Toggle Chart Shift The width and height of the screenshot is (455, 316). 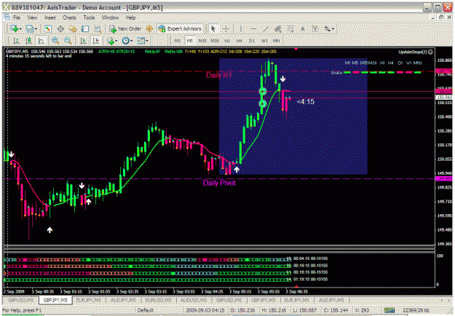pos(96,41)
